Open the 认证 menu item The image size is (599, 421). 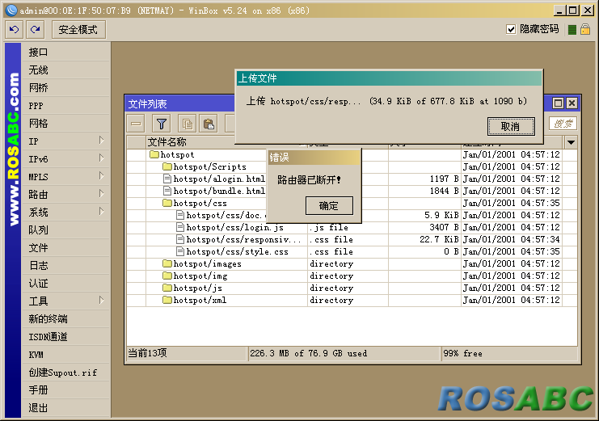point(65,284)
